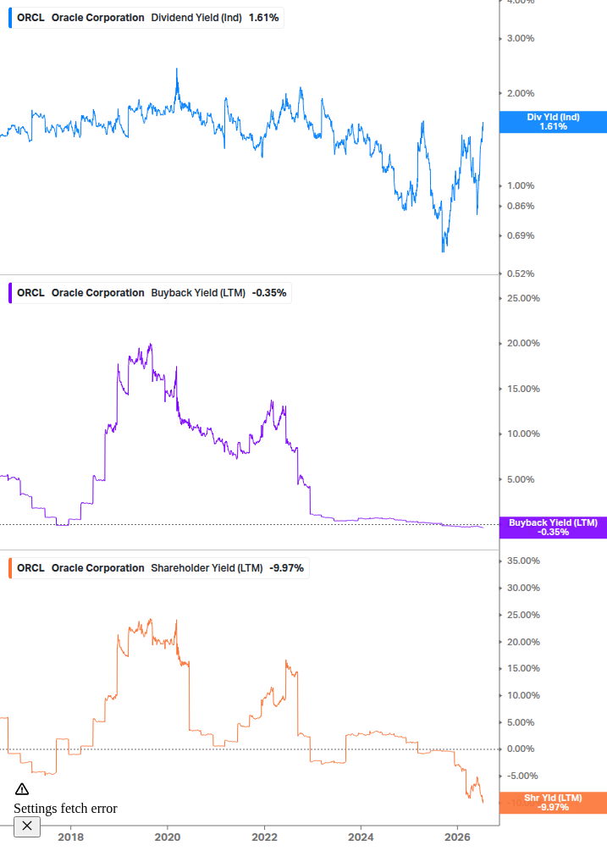The image size is (607, 851).
Task: Click the 25.00% tick on buyback yield axis
Action: [523, 299]
